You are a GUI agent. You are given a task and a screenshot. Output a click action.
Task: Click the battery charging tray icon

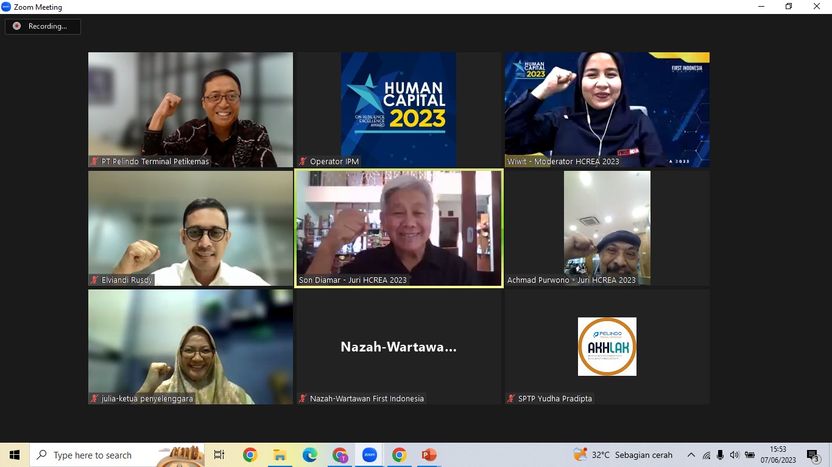(x=750, y=455)
